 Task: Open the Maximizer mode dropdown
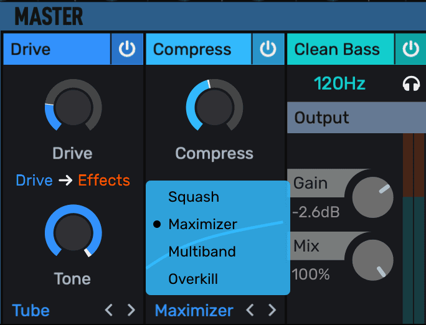coord(194,310)
